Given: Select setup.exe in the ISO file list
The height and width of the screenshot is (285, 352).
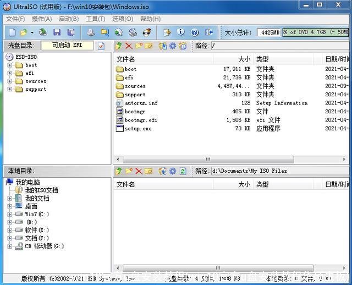Looking at the screenshot, I should click(137, 128).
